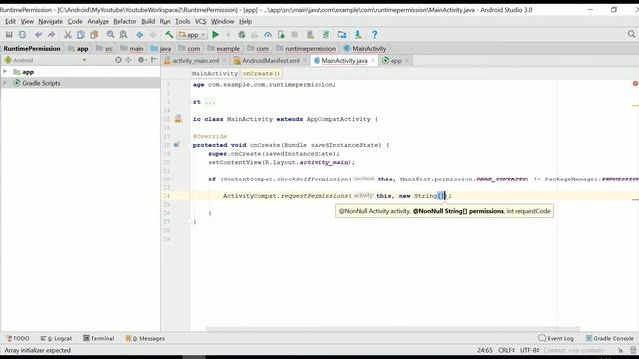The image size is (639, 359).
Task: Open the Event Log panel
Action: click(556, 338)
